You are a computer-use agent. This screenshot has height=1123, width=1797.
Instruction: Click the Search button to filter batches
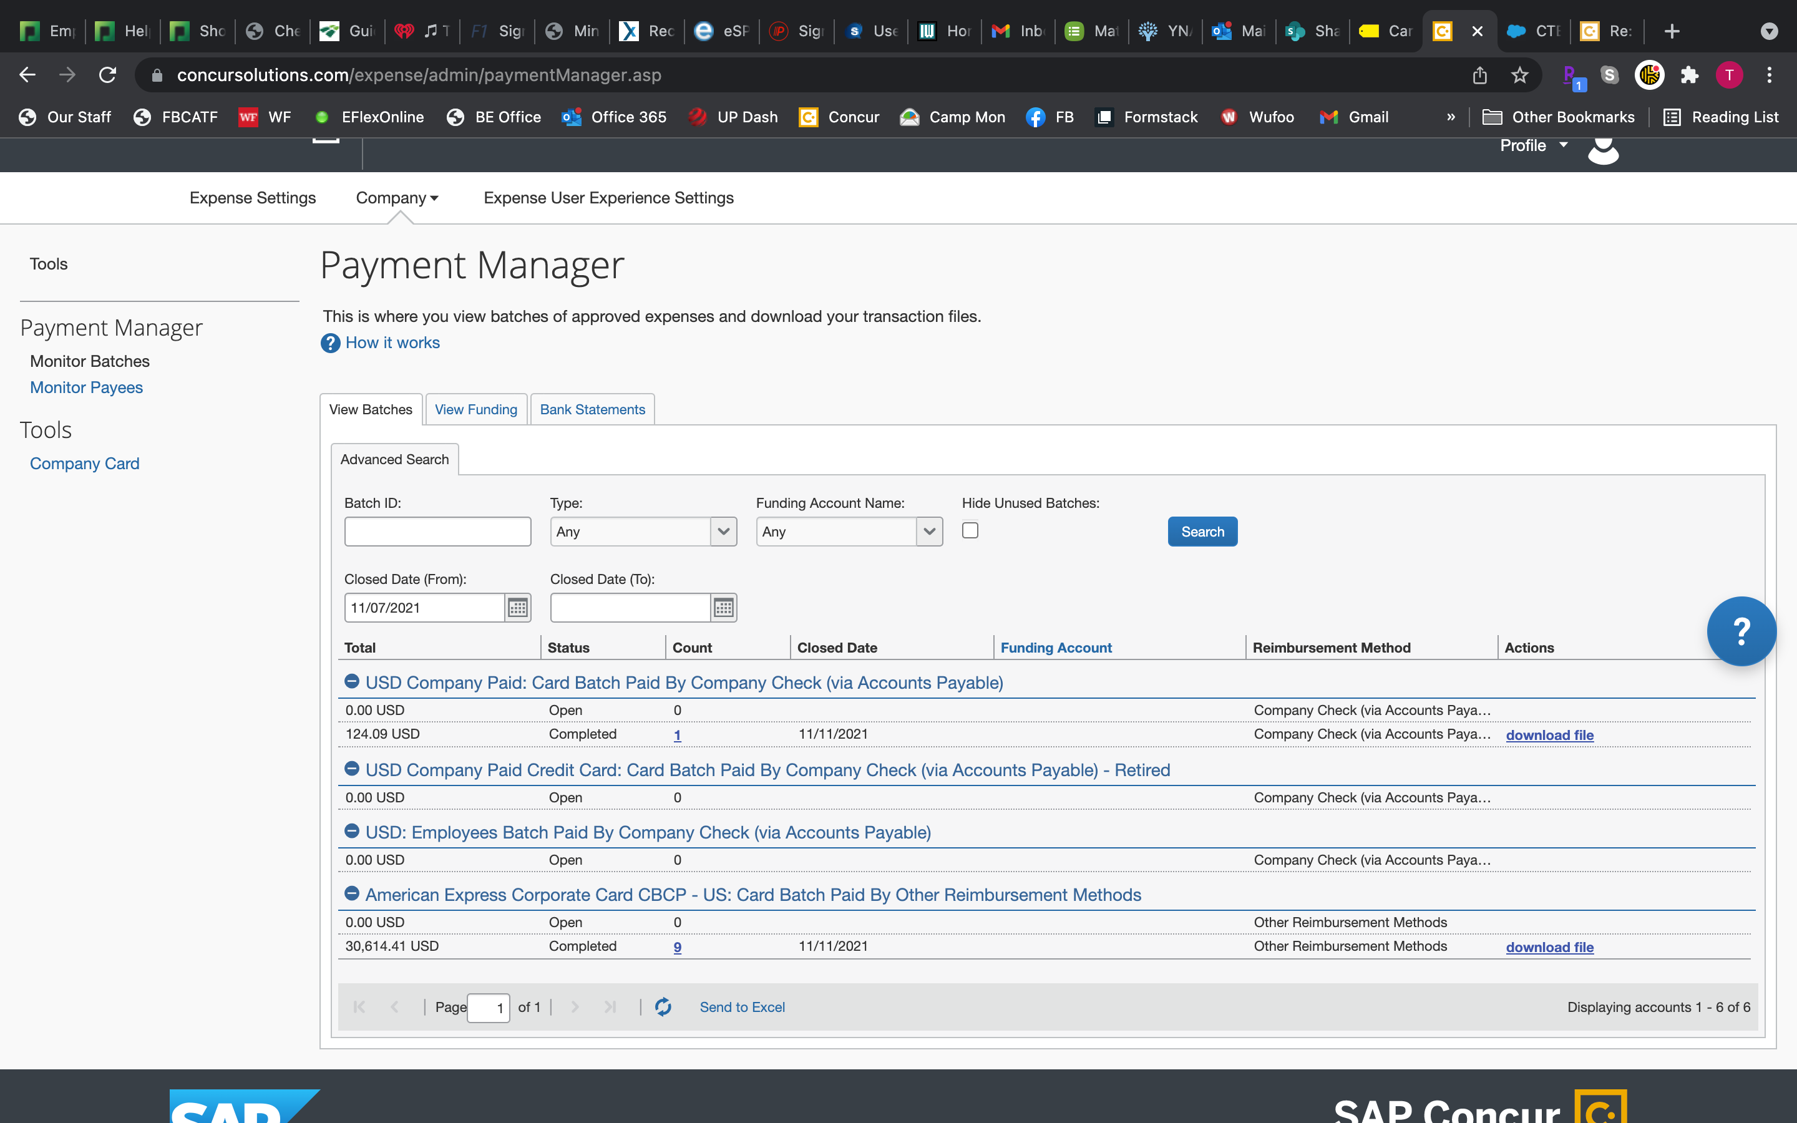pos(1202,530)
